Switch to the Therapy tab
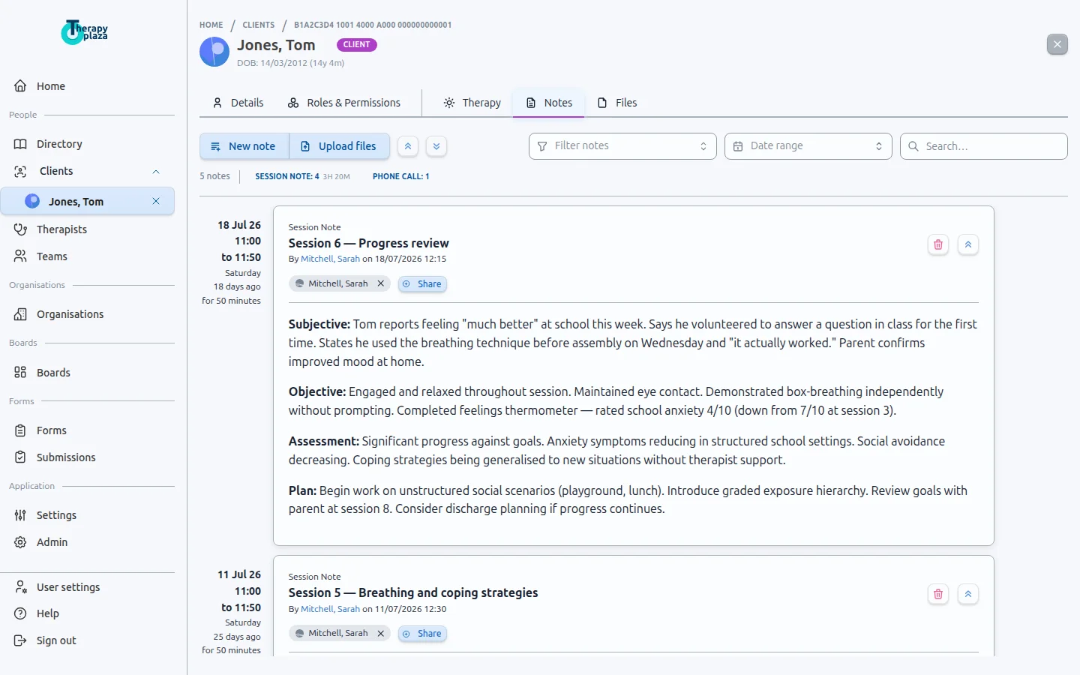 tap(472, 103)
